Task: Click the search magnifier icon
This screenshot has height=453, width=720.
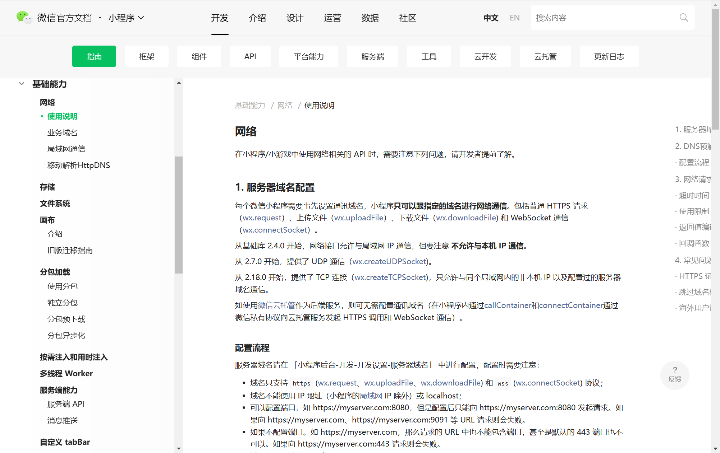Action: 683,18
